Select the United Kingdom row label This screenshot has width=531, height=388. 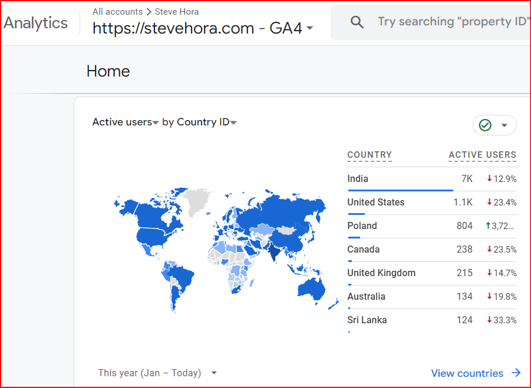(x=381, y=273)
